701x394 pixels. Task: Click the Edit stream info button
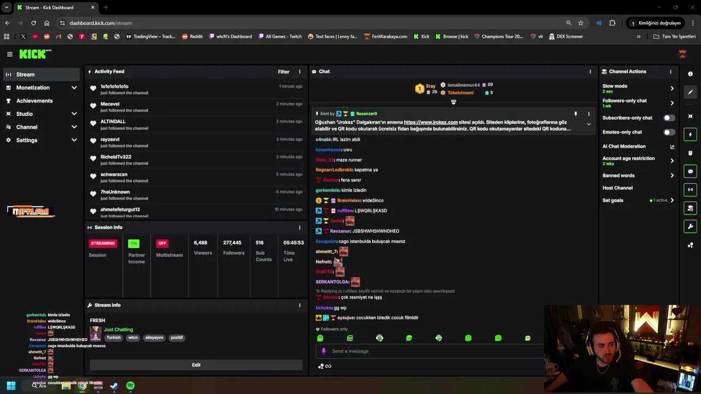196,365
